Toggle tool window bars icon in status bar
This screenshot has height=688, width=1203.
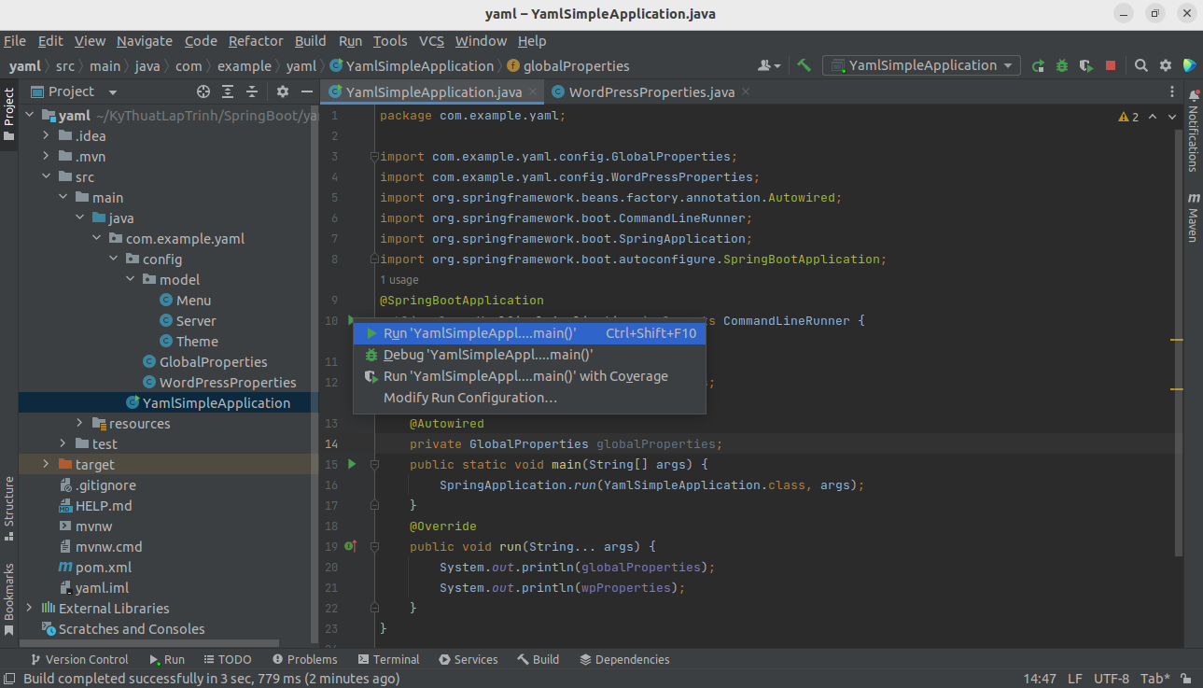point(9,679)
